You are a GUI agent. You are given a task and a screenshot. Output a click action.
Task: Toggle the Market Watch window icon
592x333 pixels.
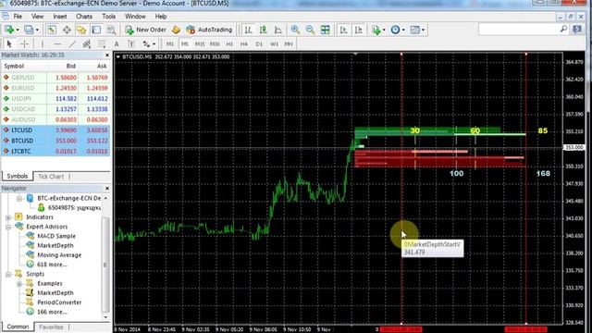52,30
